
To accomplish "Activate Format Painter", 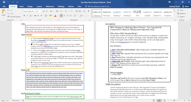I will (x=14, y=17).
